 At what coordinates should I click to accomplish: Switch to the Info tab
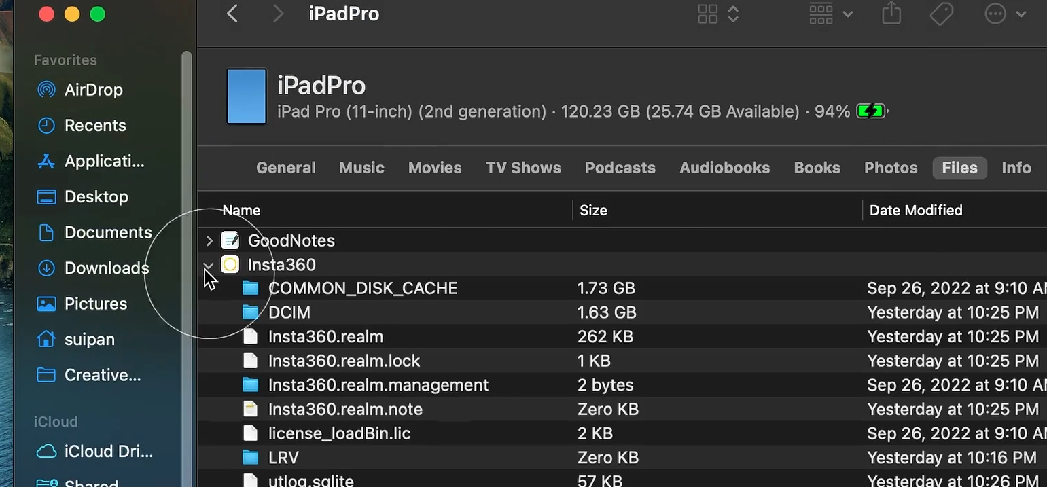click(x=1016, y=168)
